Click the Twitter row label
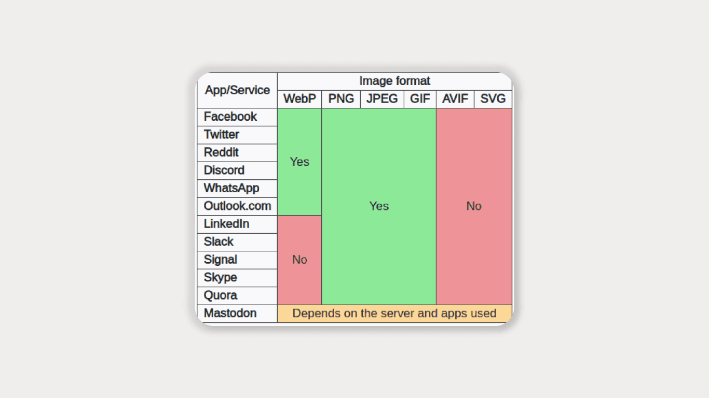This screenshot has width=709, height=398. click(x=237, y=135)
